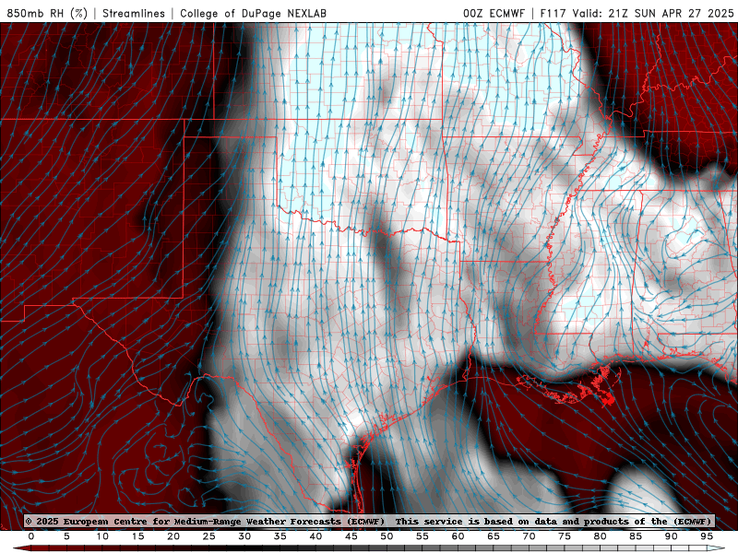Viewport: 738px width, 553px height.
Task: Click the "5" value on the color scale
Action: (66, 536)
